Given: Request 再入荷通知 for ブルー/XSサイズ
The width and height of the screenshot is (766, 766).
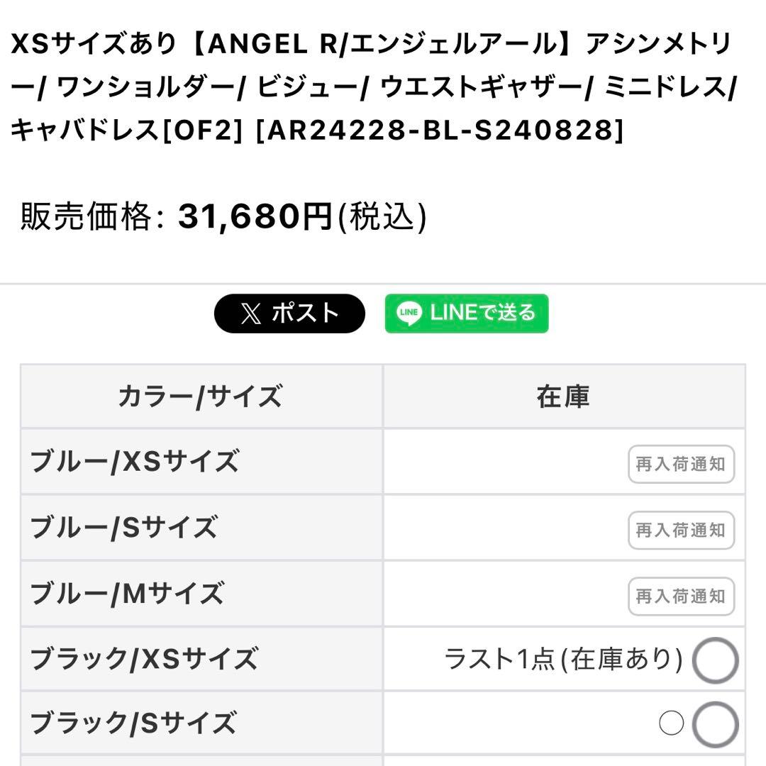Looking at the screenshot, I should tap(680, 465).
